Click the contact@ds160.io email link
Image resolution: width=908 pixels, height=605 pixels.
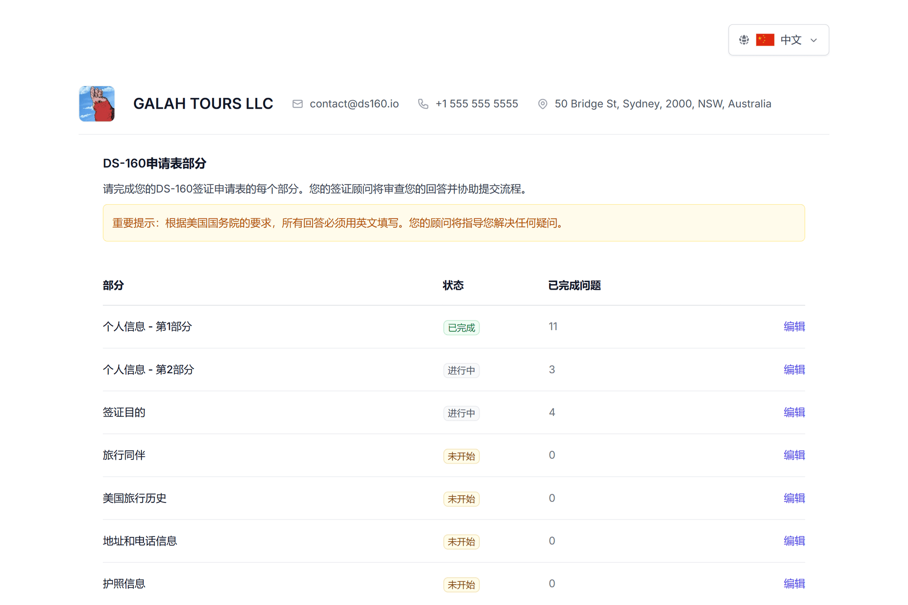354,104
